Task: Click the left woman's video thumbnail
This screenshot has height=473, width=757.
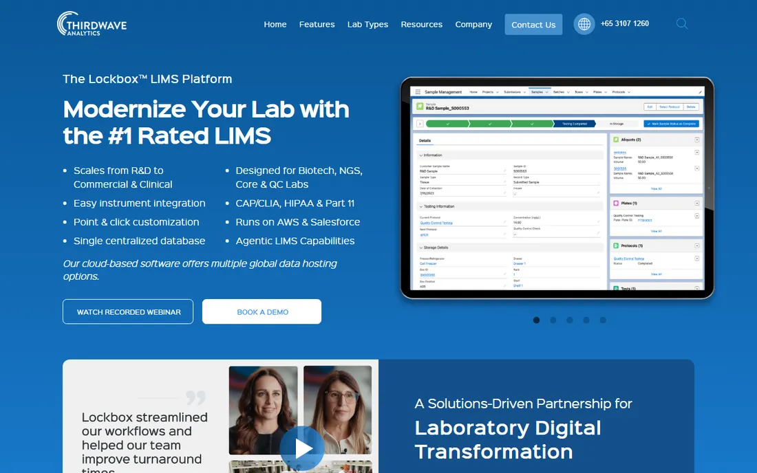Action: pyautogui.click(x=263, y=410)
